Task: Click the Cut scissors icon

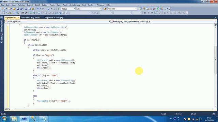Action: 26,9
